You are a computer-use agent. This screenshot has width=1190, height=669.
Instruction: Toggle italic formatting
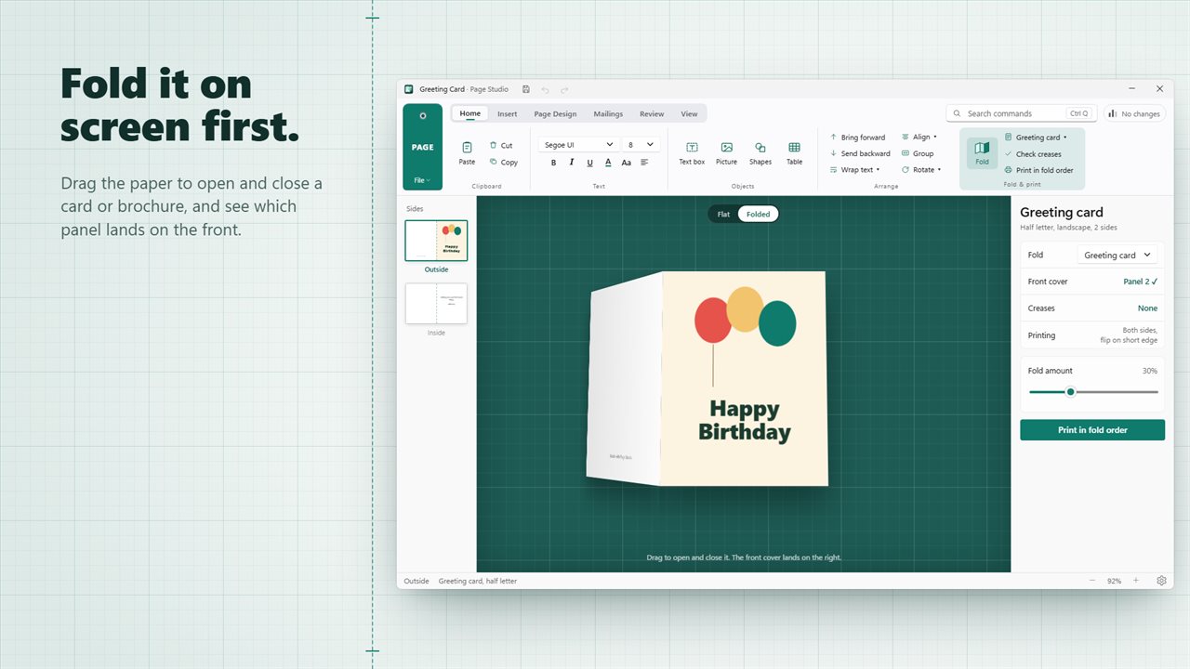572,162
